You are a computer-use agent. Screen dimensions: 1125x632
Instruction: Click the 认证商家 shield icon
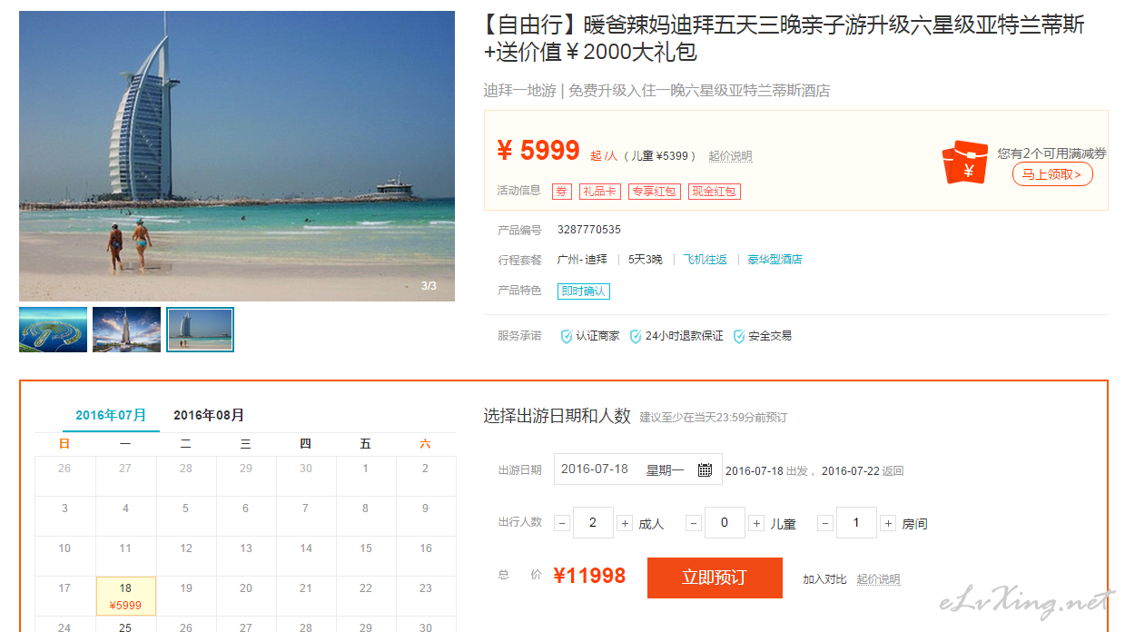click(x=567, y=336)
